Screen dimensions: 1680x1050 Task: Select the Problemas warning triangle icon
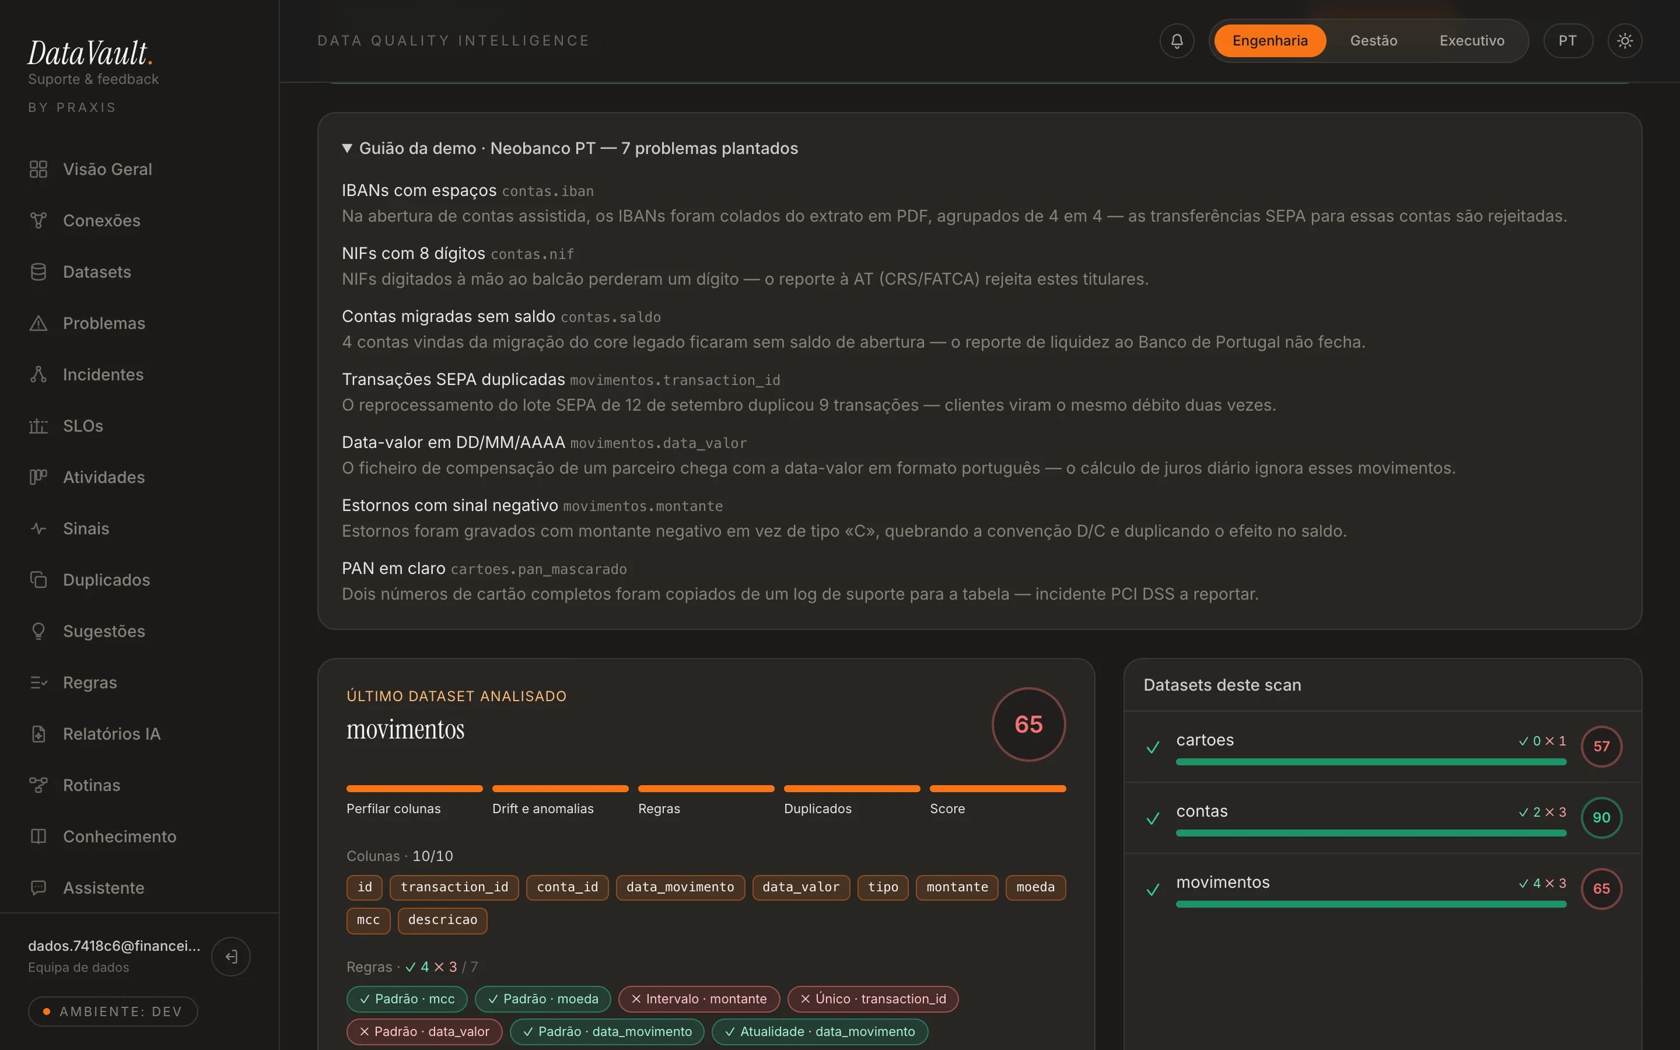click(38, 324)
